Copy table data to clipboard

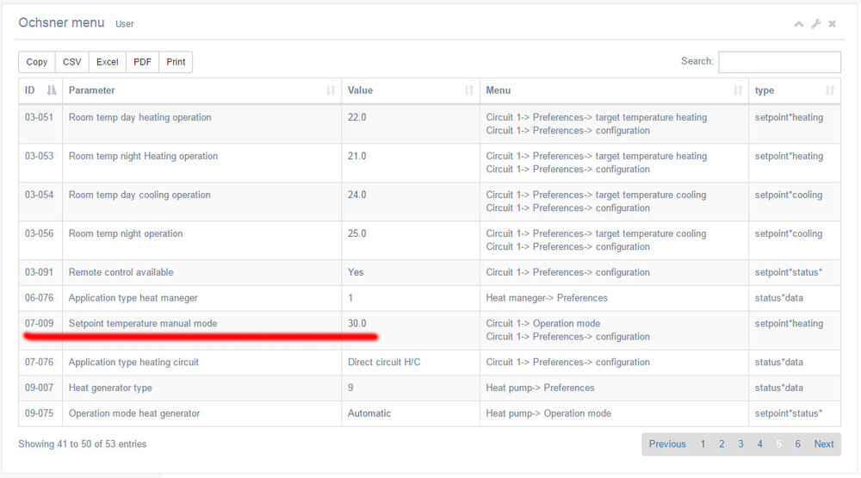[x=37, y=62]
